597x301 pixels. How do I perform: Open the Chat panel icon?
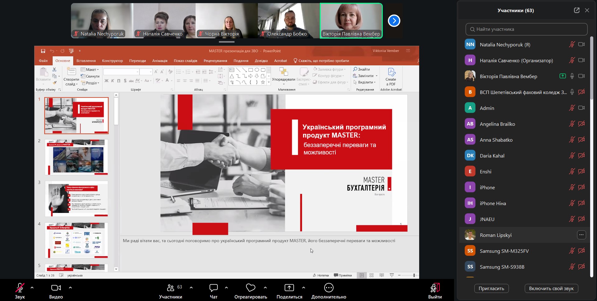click(x=213, y=288)
